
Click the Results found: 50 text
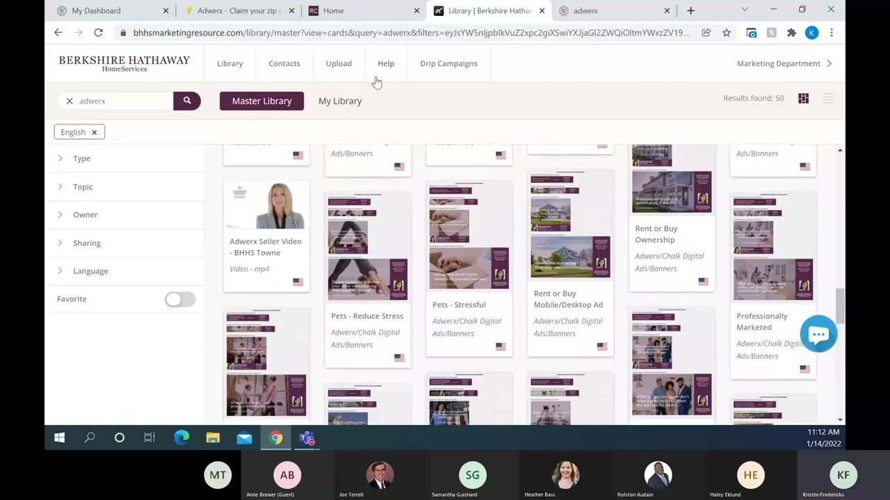(753, 98)
